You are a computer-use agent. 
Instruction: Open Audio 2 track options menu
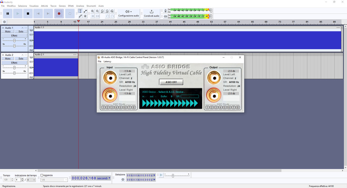(26, 55)
